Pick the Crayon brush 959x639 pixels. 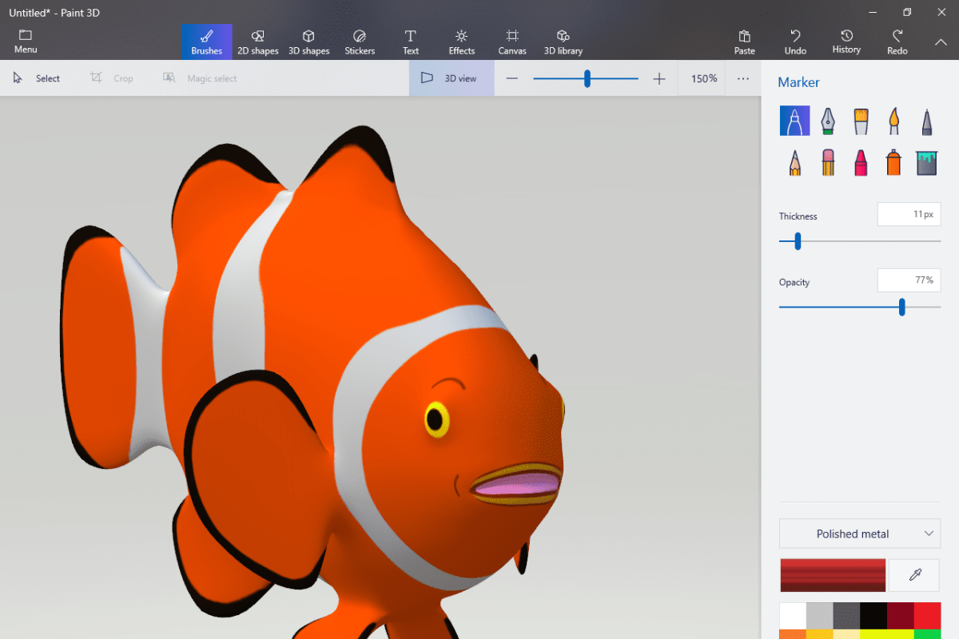(861, 163)
